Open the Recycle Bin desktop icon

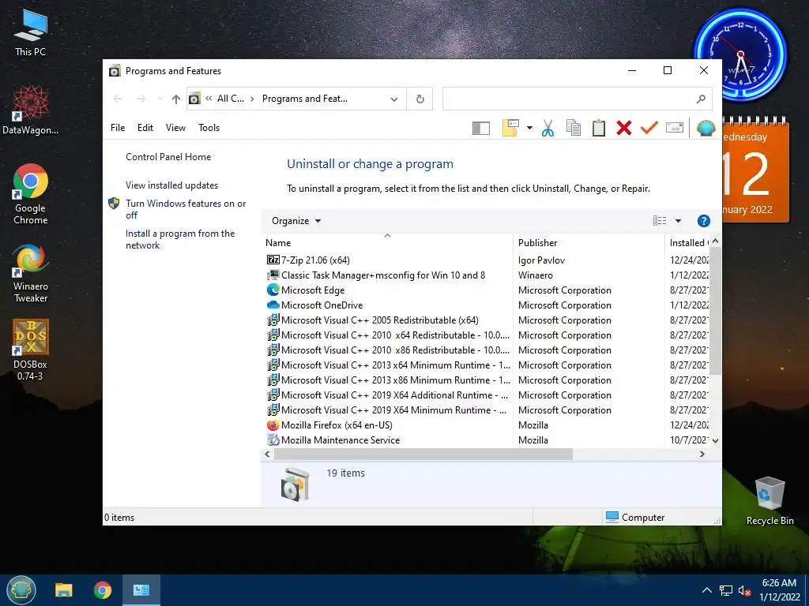769,501
